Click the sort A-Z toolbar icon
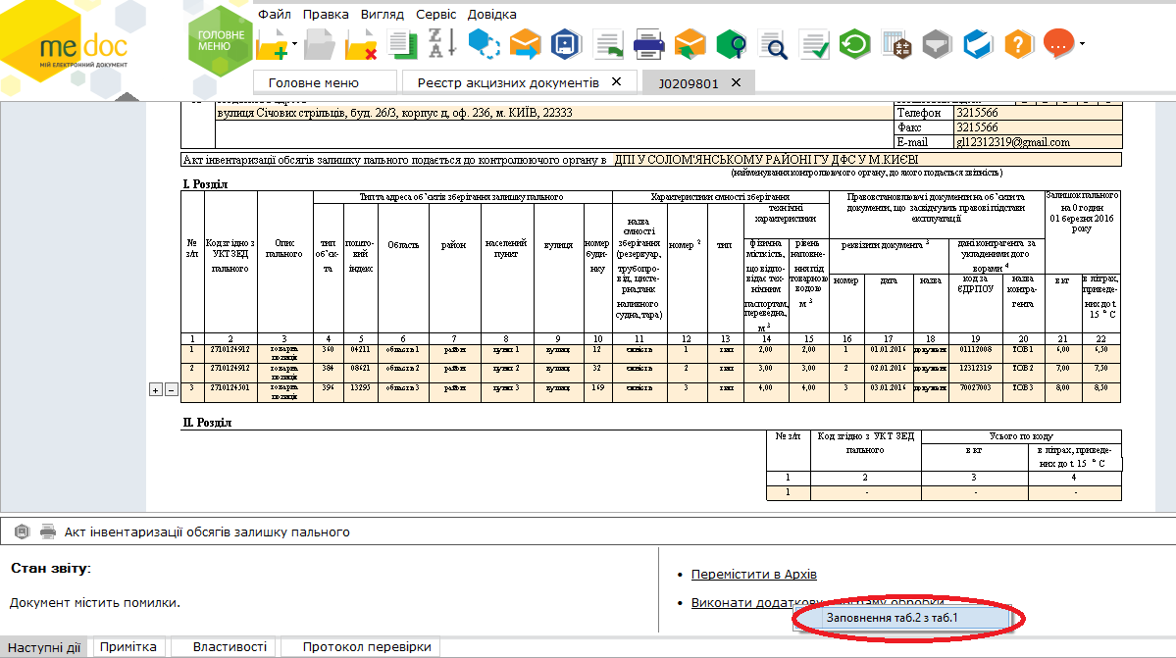This screenshot has width=1176, height=658. pos(441,42)
